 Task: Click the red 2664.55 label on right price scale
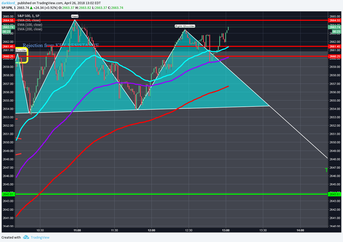point(335,20)
